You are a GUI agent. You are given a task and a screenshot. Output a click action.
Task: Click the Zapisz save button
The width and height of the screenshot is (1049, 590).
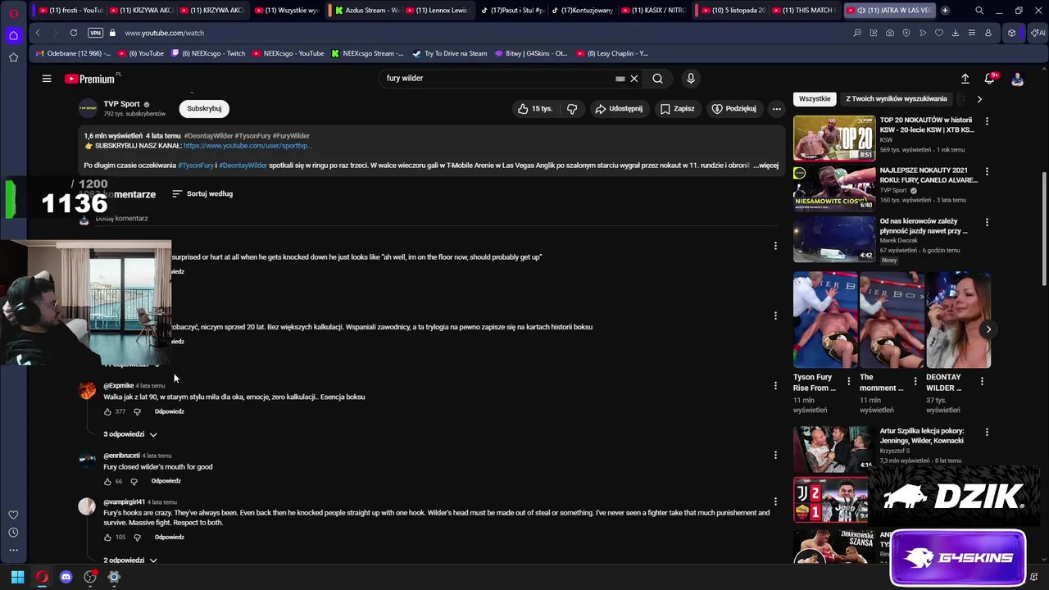[x=678, y=108]
